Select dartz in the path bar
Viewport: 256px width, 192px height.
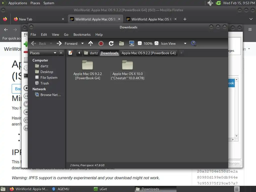point(91,53)
